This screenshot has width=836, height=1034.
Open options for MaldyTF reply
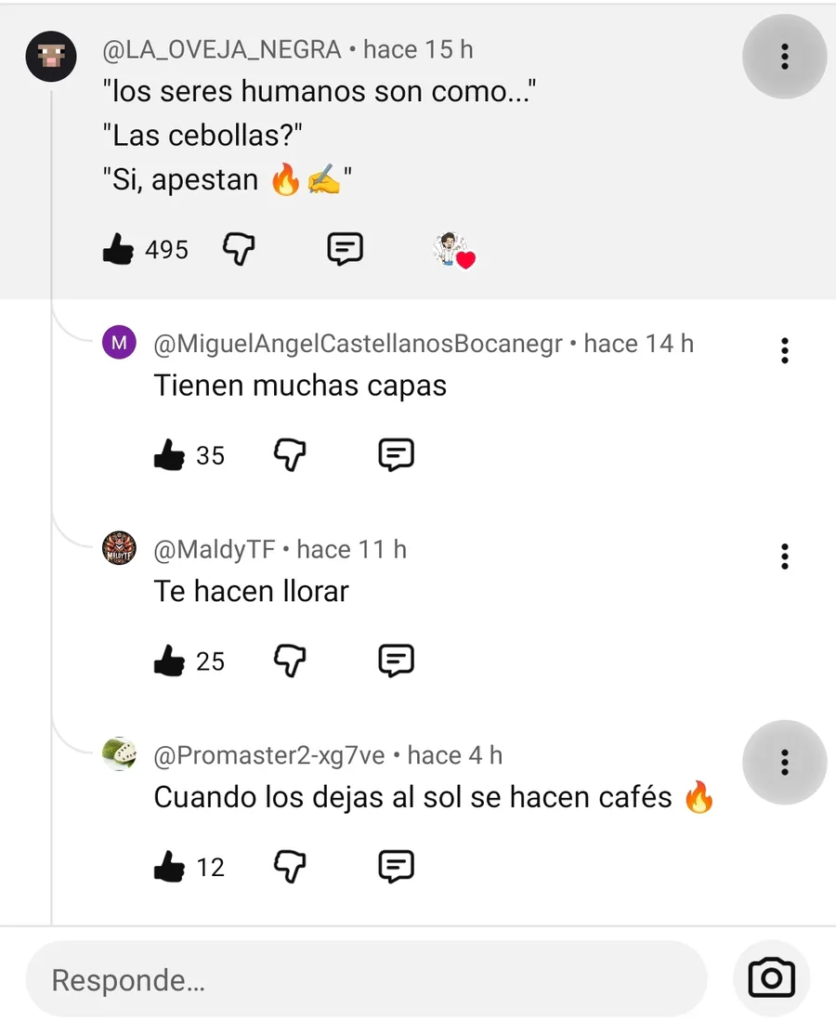[x=784, y=556]
